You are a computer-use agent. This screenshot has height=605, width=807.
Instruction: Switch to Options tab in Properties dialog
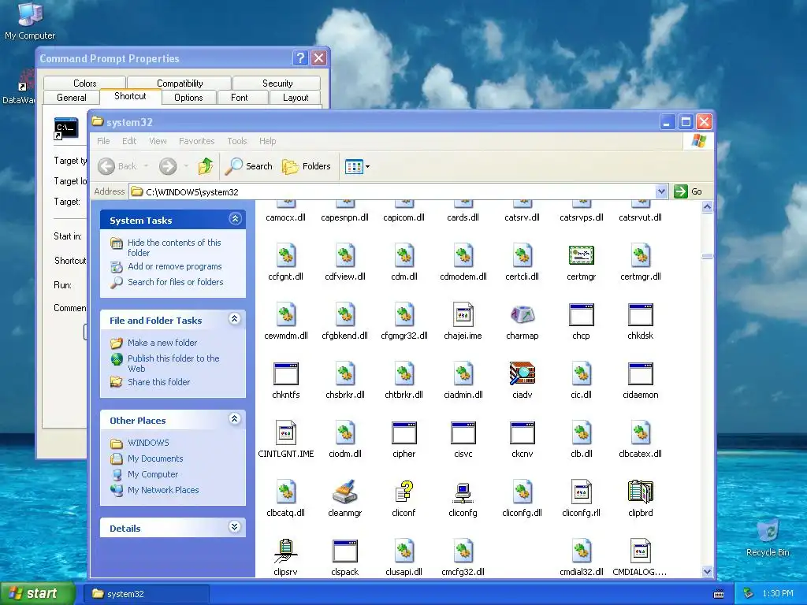(188, 97)
